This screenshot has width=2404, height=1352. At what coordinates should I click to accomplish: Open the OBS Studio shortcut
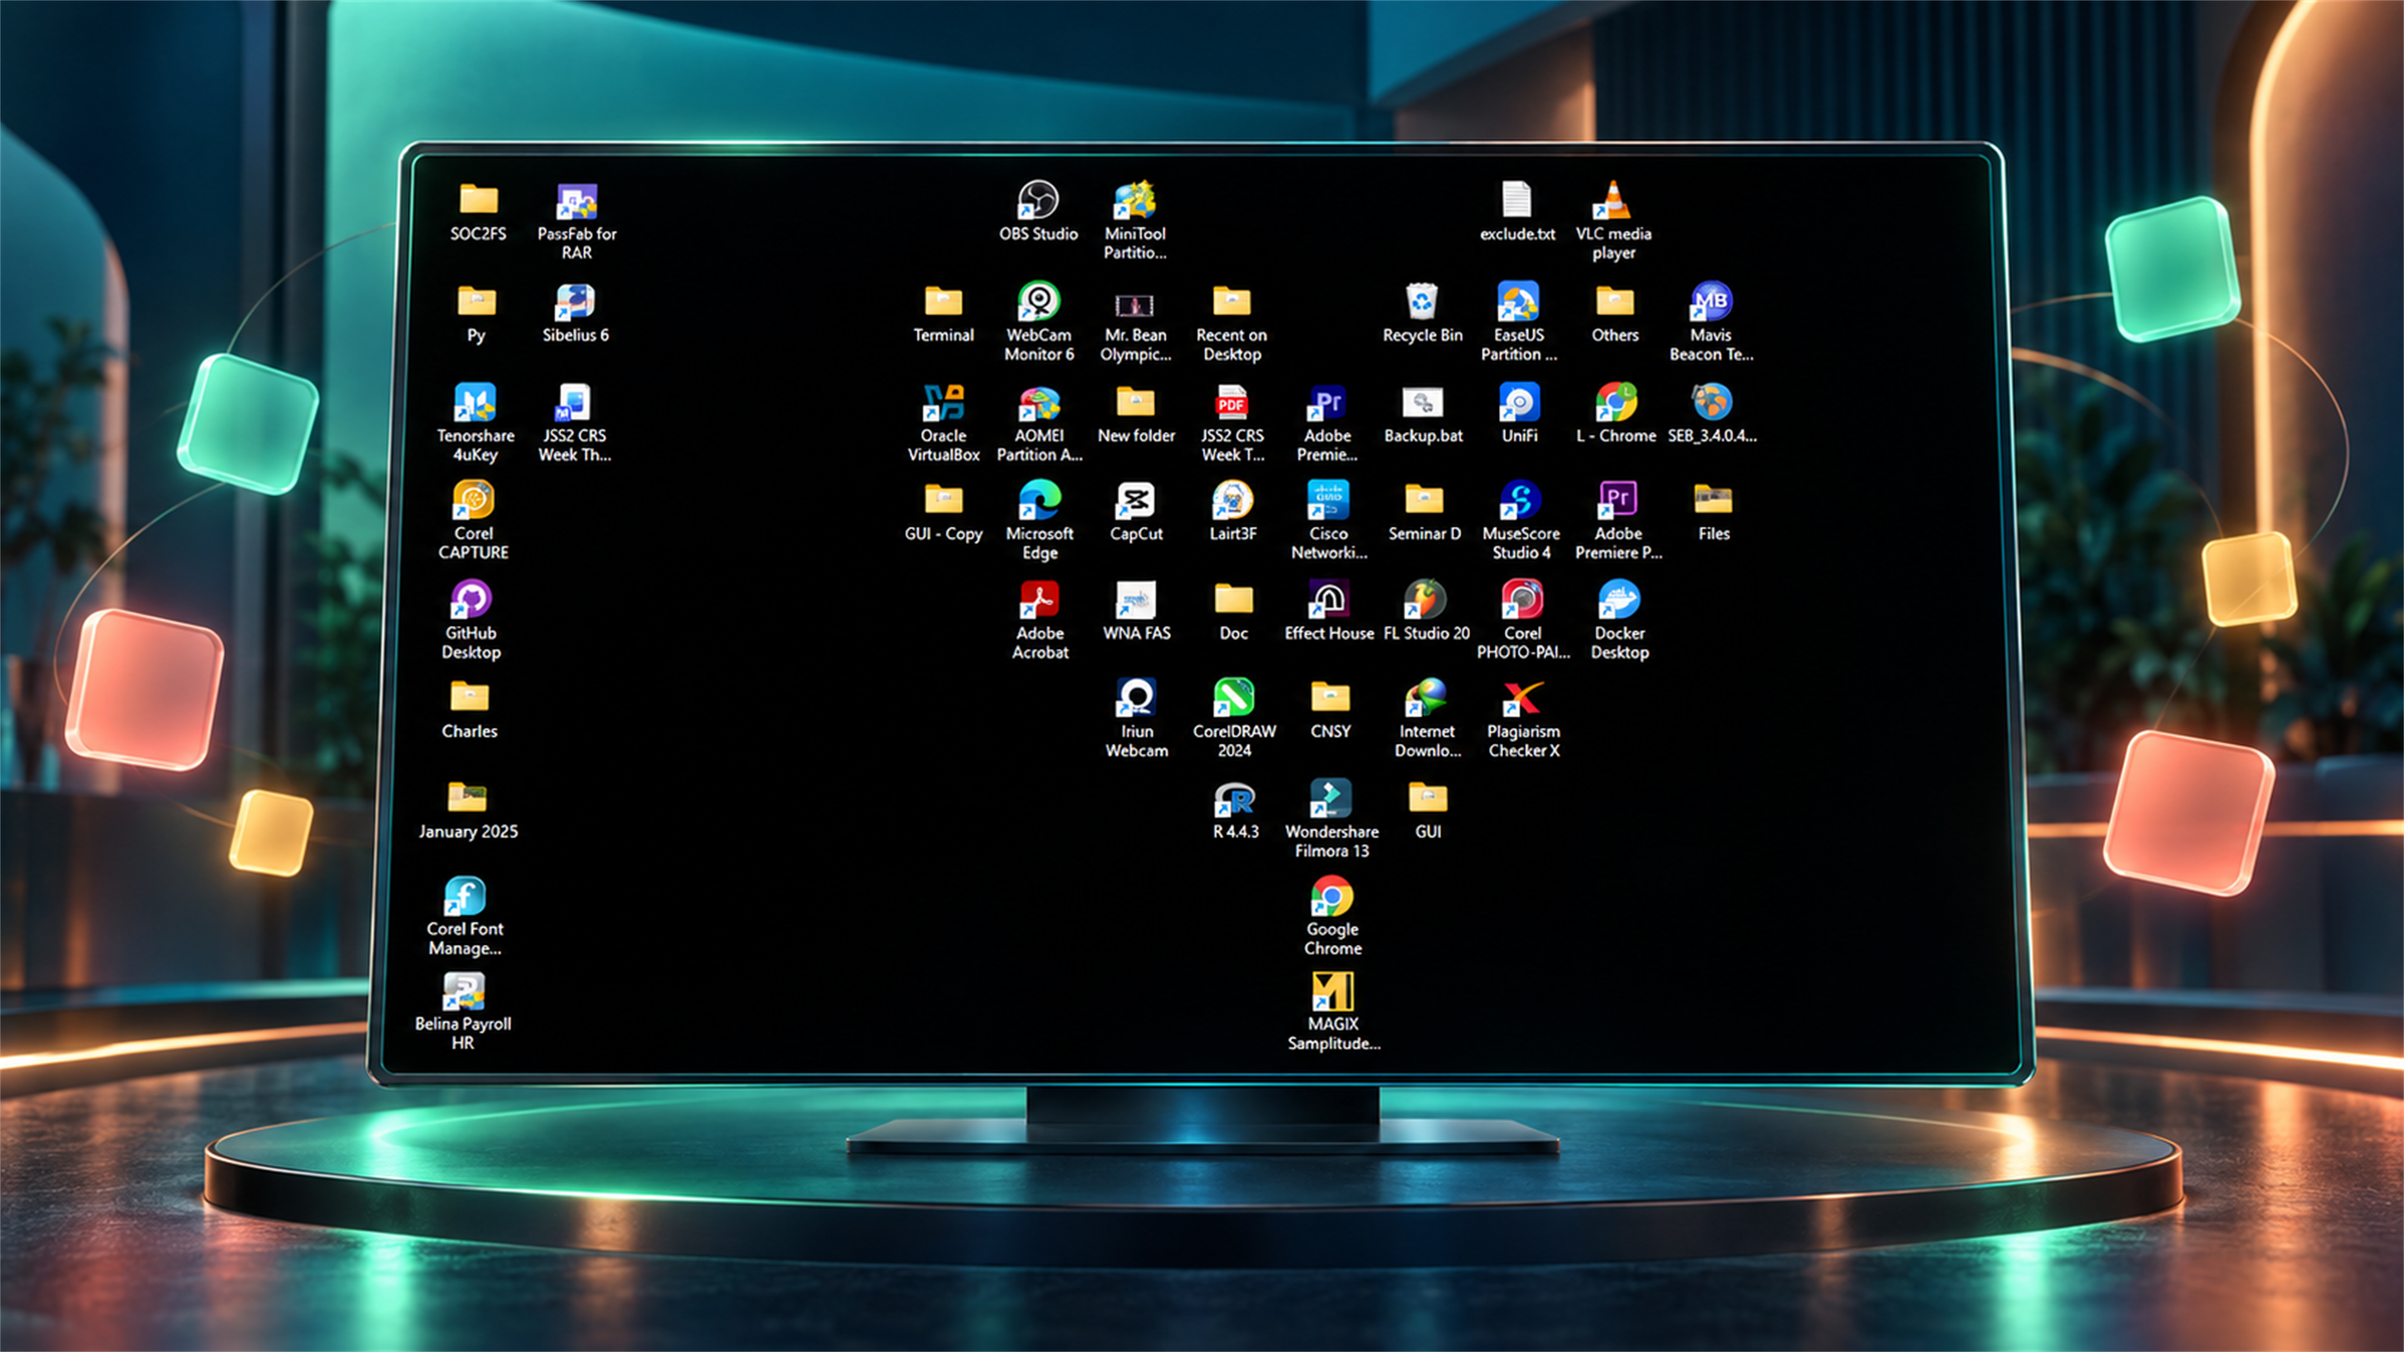point(1038,200)
